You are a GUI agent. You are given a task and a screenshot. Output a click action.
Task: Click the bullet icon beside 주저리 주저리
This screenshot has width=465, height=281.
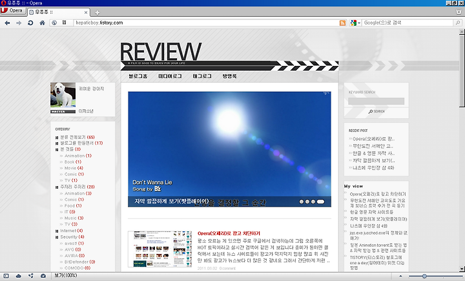57,187
